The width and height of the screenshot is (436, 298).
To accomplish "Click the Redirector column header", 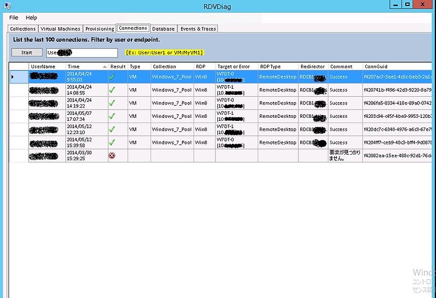I will 313,66.
